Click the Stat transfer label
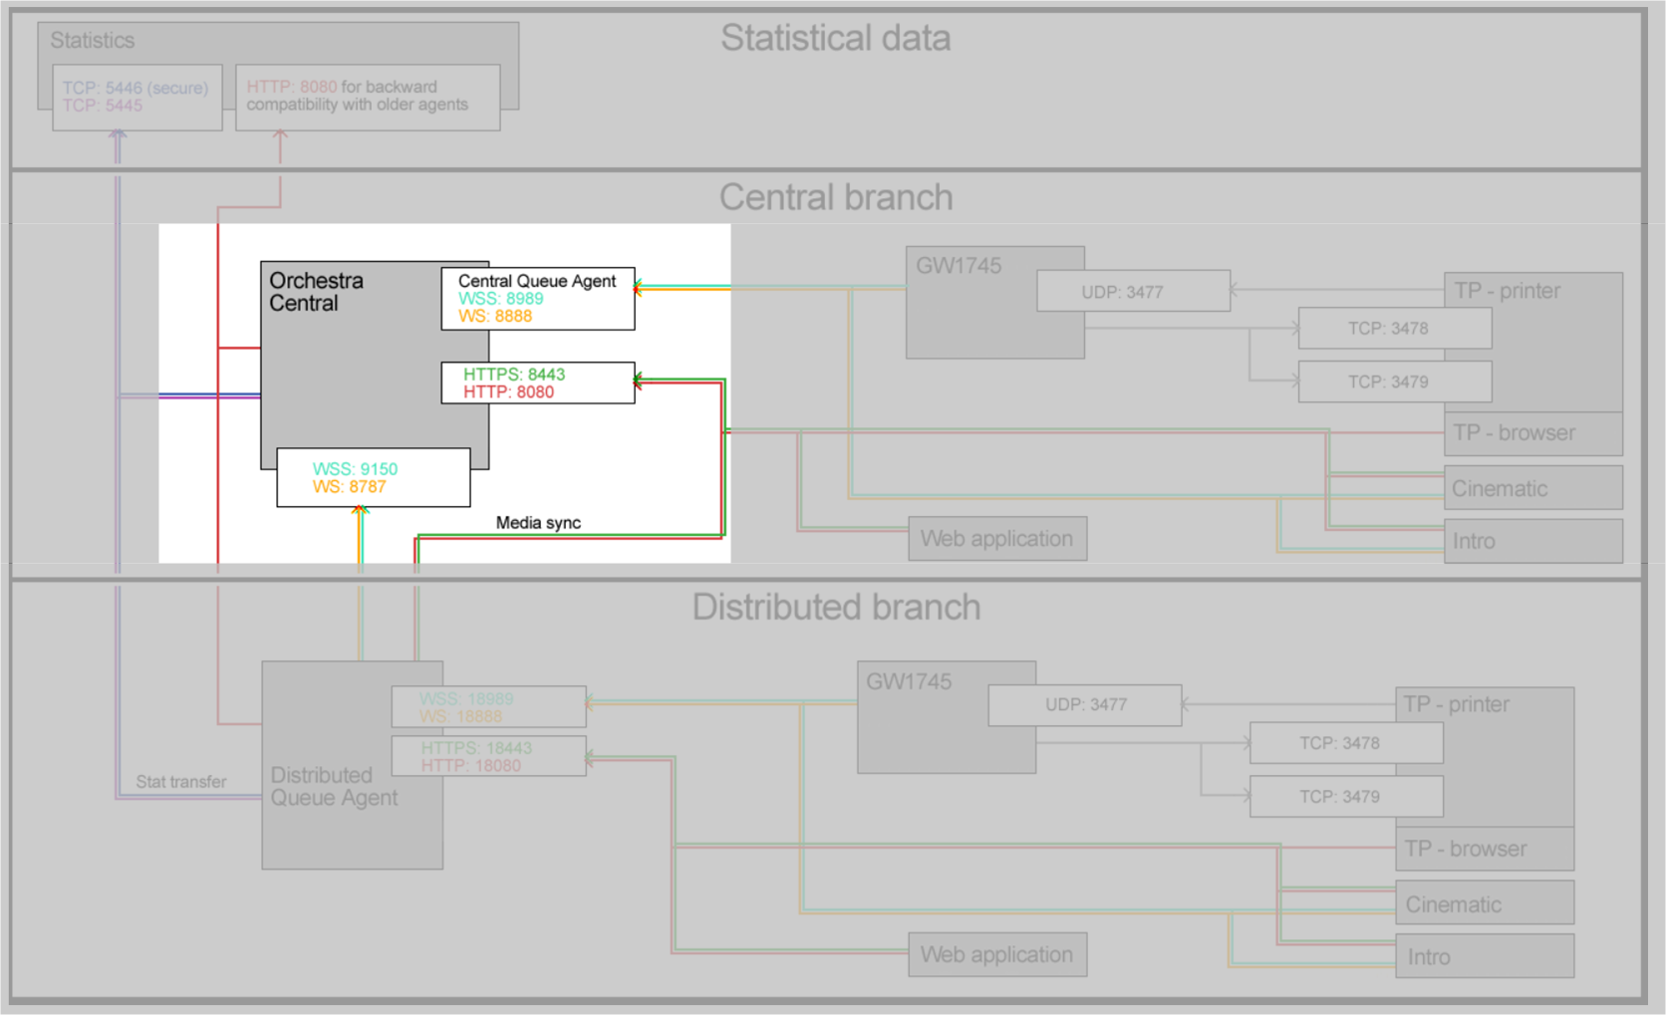The image size is (1666, 1015). click(180, 782)
